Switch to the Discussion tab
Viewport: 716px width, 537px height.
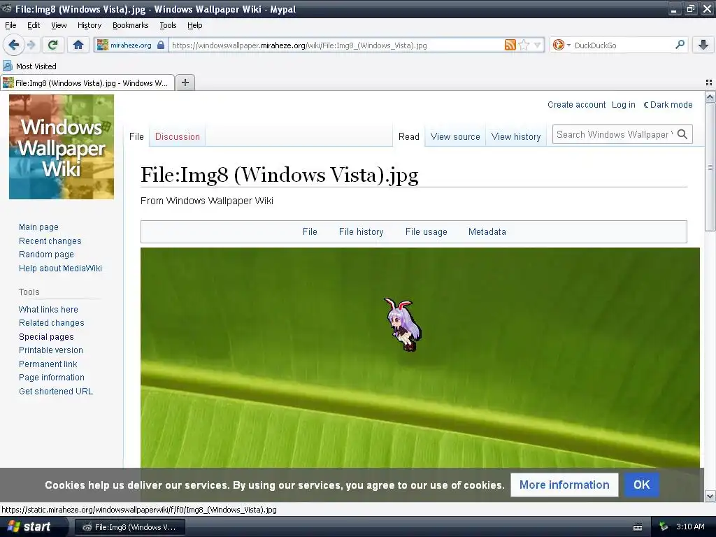(177, 136)
